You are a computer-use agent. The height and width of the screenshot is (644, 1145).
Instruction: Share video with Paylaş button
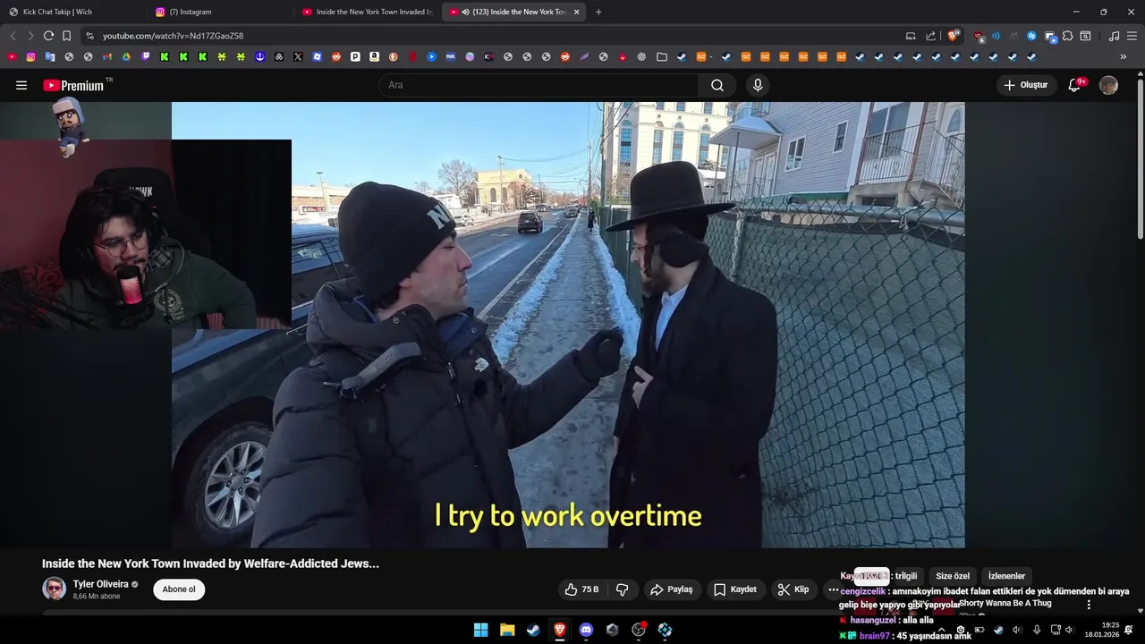672,589
